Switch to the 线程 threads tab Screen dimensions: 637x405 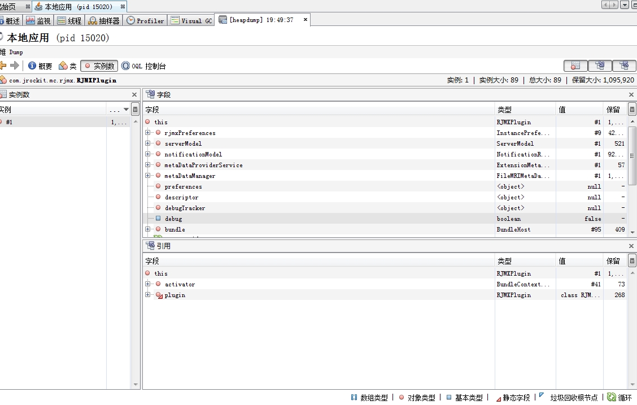point(69,21)
